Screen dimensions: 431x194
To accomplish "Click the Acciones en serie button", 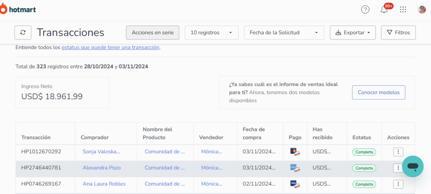I will [152, 33].
